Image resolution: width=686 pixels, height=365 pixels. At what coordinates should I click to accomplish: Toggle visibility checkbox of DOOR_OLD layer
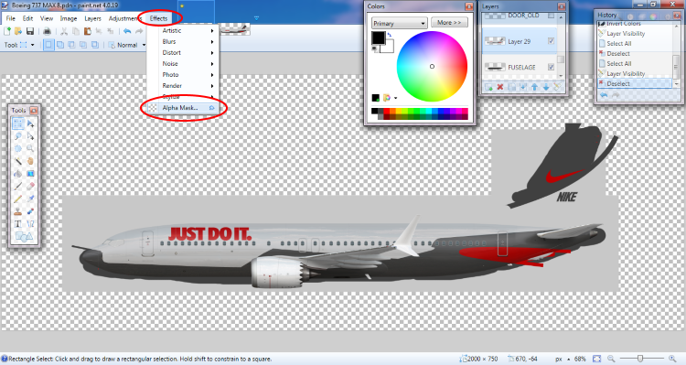coord(551,16)
